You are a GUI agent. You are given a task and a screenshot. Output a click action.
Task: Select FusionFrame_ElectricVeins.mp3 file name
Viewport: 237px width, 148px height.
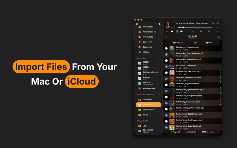(x=189, y=120)
